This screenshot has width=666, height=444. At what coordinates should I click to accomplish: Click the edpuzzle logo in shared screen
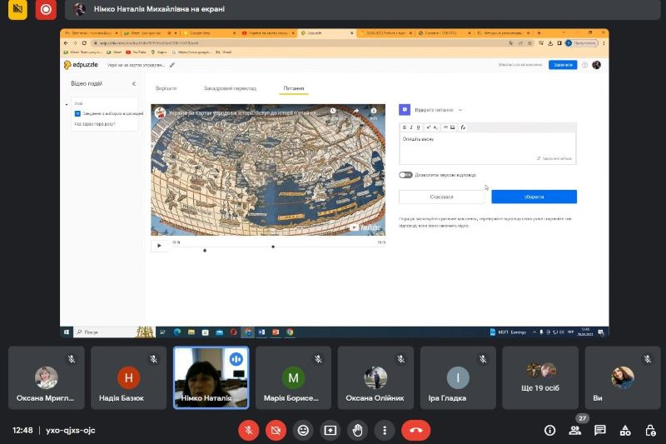(81, 65)
